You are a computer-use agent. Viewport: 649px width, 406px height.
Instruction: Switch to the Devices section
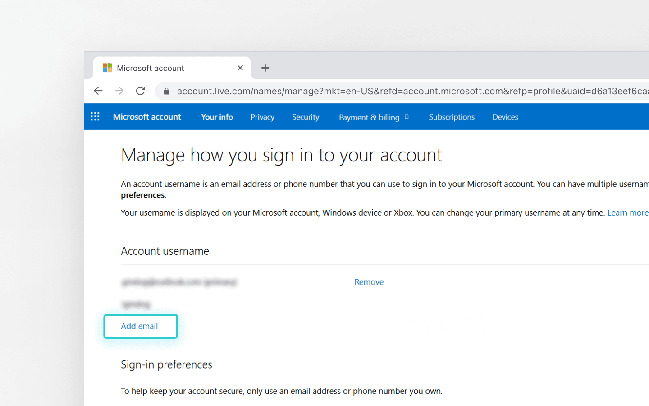(x=505, y=117)
